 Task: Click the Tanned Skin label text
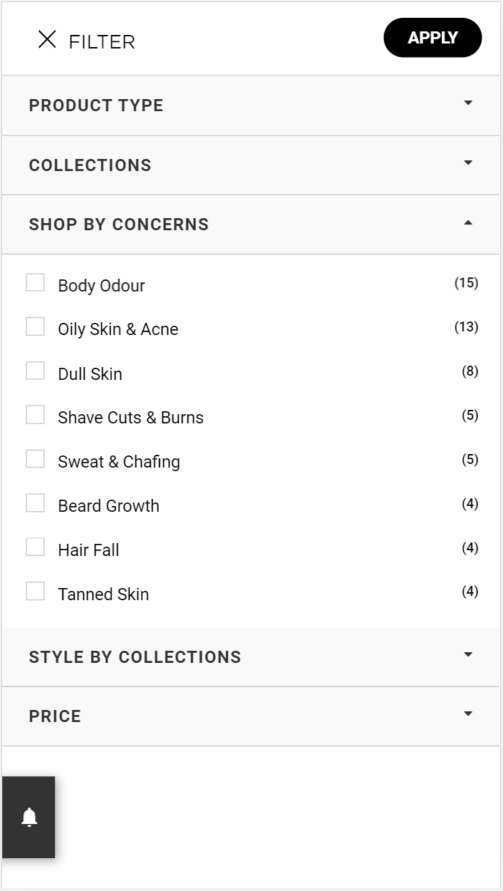pyautogui.click(x=103, y=594)
